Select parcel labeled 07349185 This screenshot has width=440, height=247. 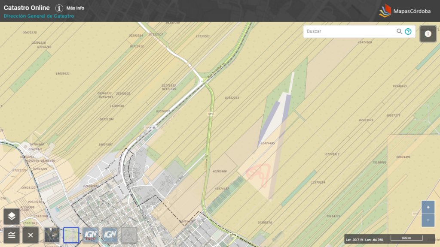click(x=400, y=86)
